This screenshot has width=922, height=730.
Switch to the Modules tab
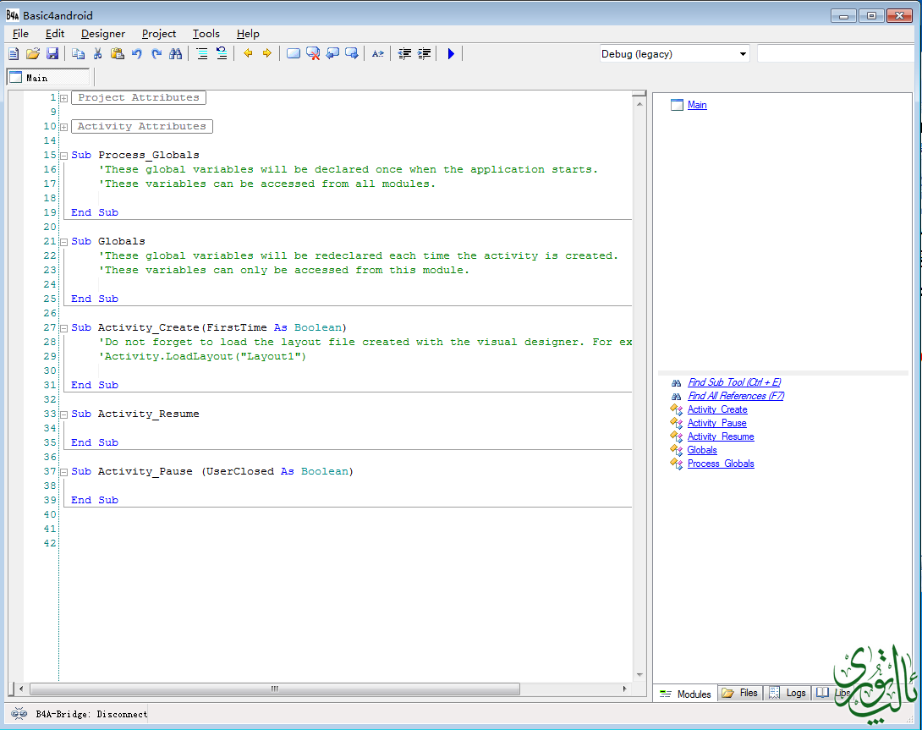click(x=686, y=694)
